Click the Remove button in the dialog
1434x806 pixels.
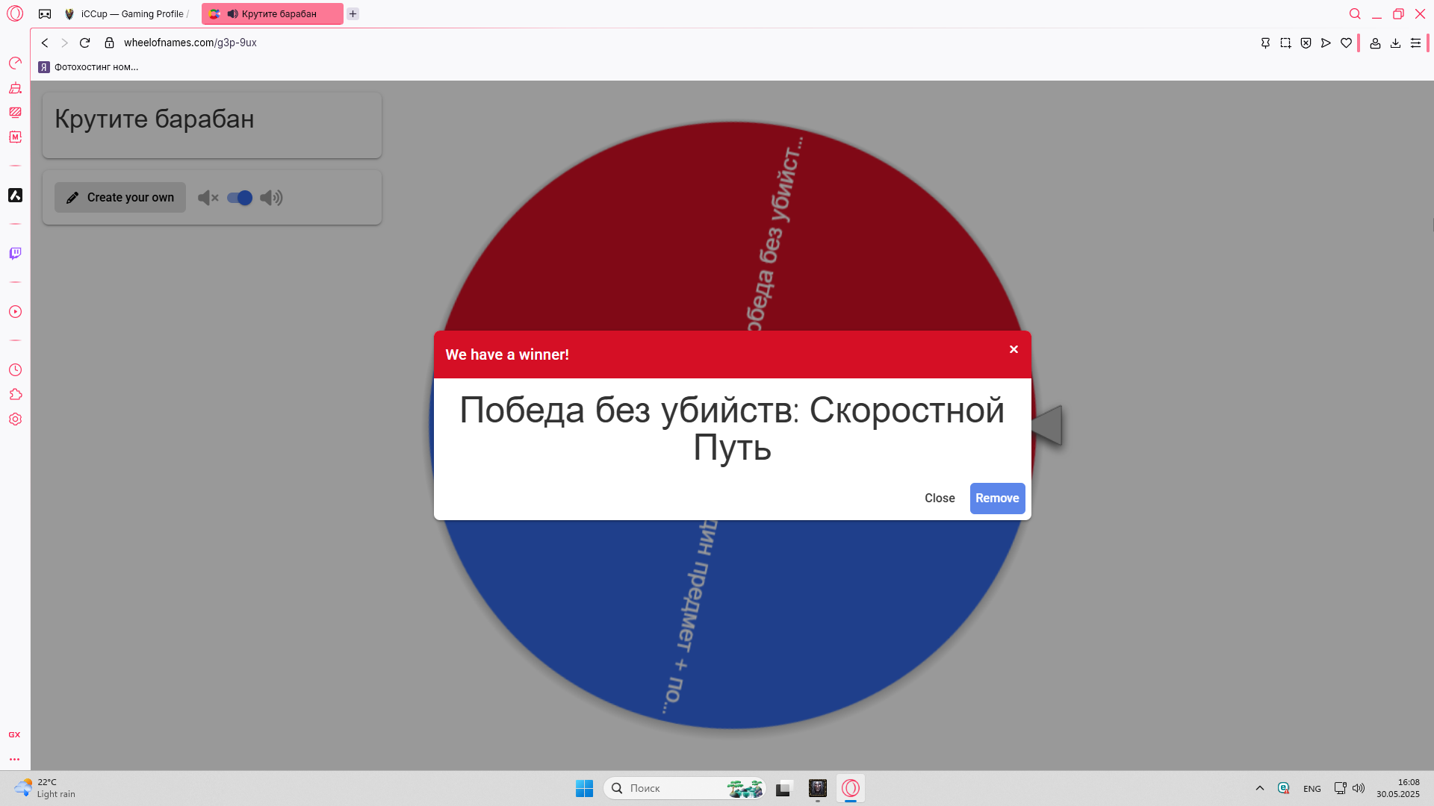click(x=997, y=499)
